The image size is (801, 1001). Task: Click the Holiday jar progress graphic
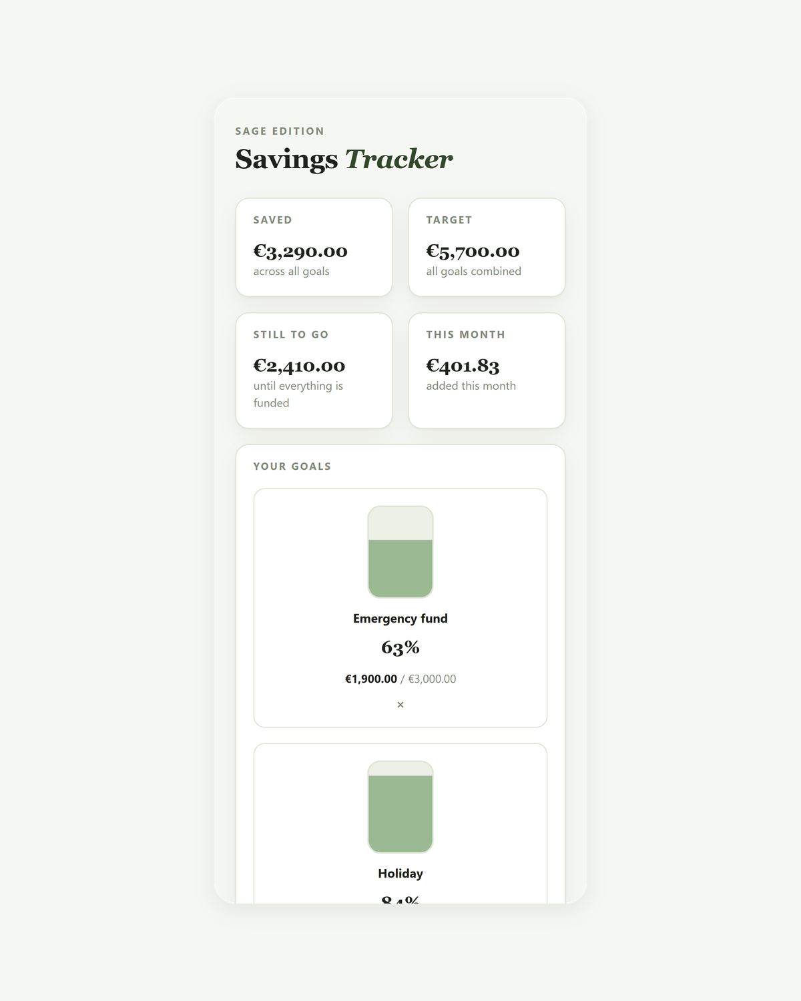pos(400,807)
